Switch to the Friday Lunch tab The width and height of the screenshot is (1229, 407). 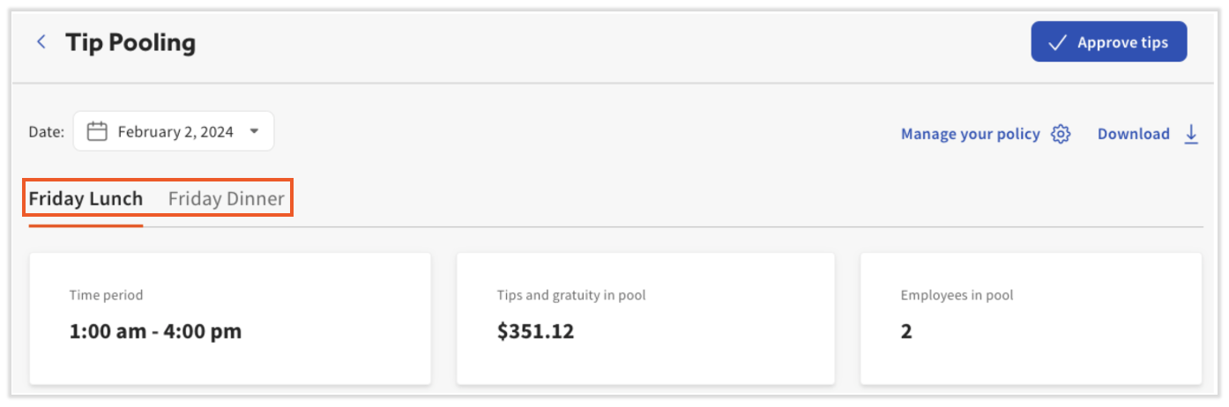point(86,199)
